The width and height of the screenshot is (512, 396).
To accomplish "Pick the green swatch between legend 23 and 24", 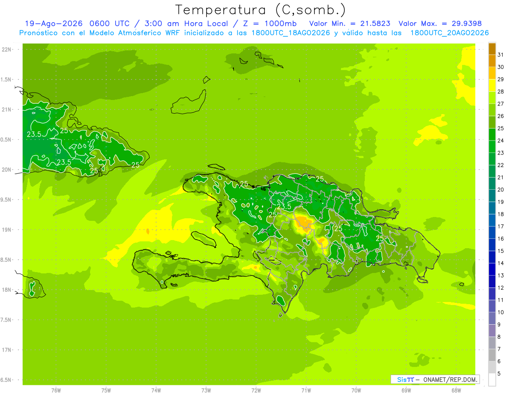I will pyautogui.click(x=492, y=147).
